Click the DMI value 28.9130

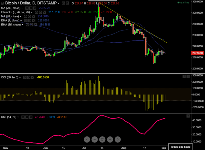coord(62,117)
